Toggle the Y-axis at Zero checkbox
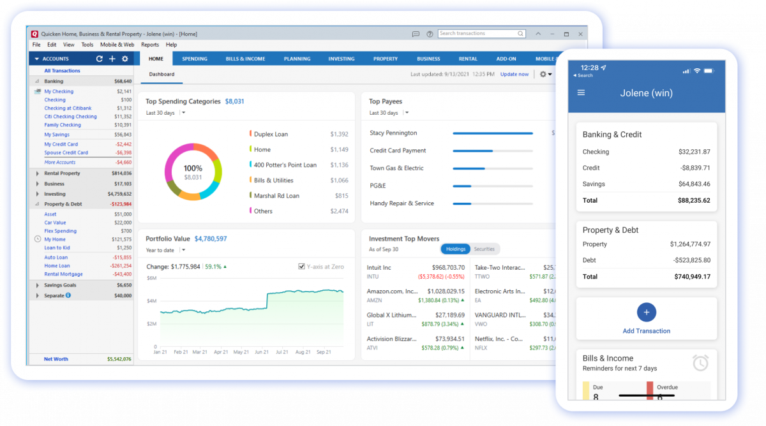This screenshot has width=766, height=426. pyautogui.click(x=302, y=267)
